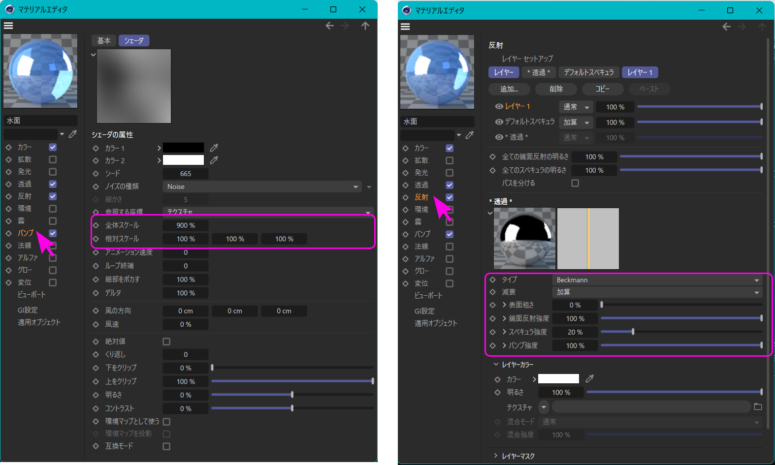This screenshot has width=775, height=465.
Task: Click the back arrow in left editor
Action: [329, 26]
